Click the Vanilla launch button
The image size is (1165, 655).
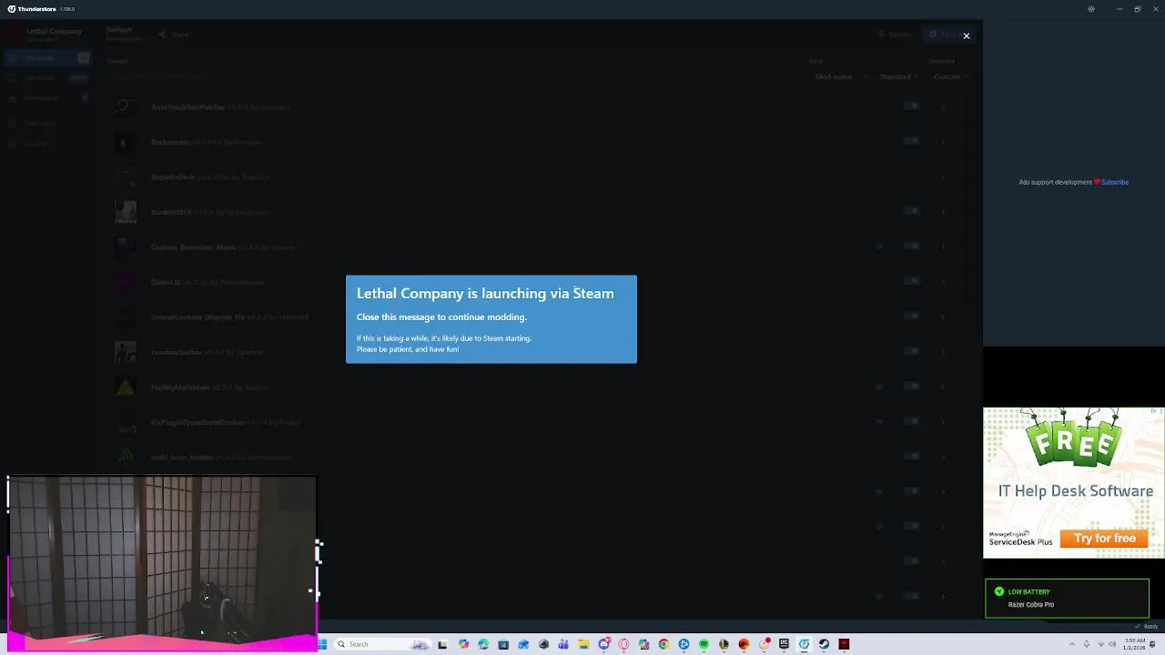tap(894, 35)
